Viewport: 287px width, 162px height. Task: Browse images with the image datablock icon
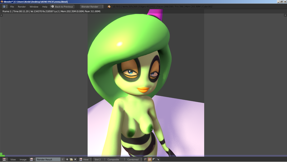32,159
